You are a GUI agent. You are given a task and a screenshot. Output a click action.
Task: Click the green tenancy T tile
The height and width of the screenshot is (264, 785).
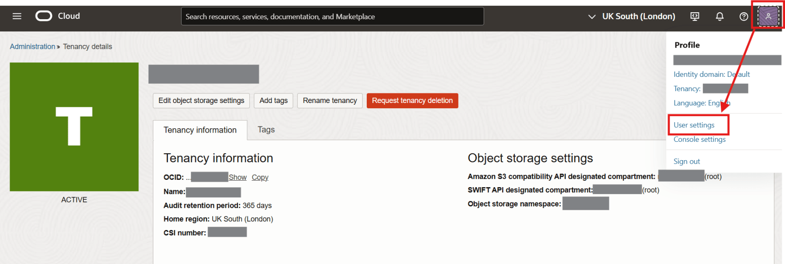[74, 127]
